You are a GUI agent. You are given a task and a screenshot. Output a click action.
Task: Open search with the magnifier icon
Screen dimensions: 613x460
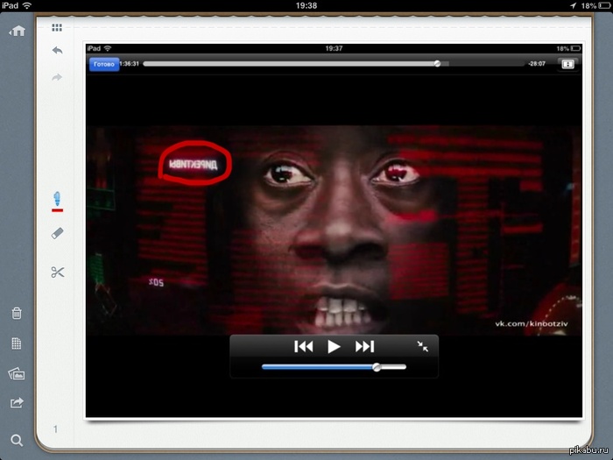(17, 441)
